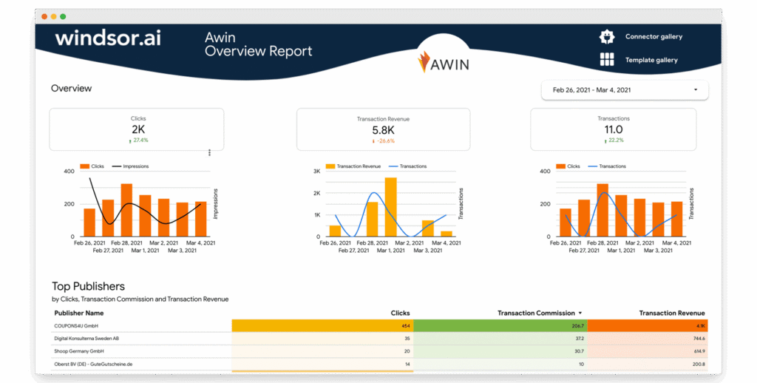Click the Template gallery grid icon
757x383 pixels.
(607, 60)
